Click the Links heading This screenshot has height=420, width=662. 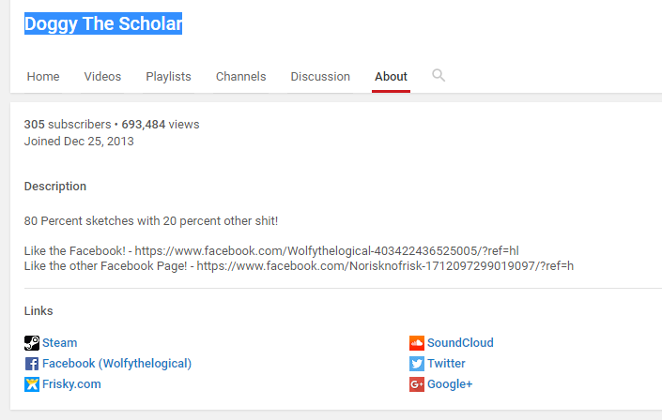(x=38, y=311)
